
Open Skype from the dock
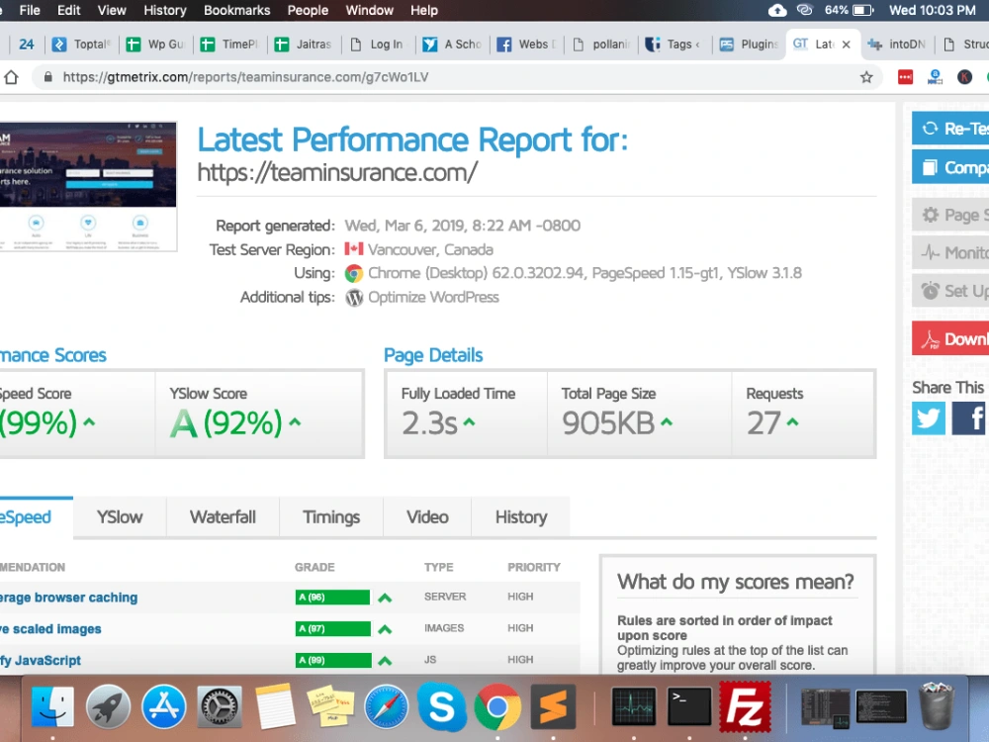[441, 706]
